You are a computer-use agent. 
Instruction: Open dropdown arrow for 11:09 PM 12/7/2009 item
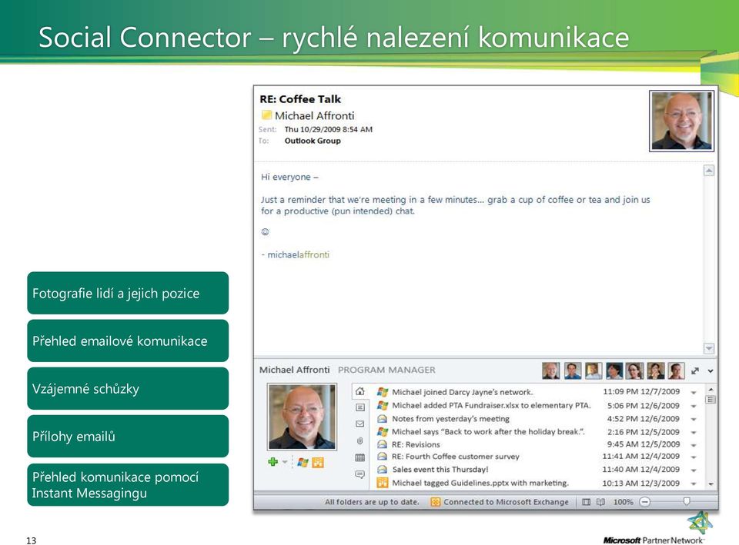tap(694, 393)
